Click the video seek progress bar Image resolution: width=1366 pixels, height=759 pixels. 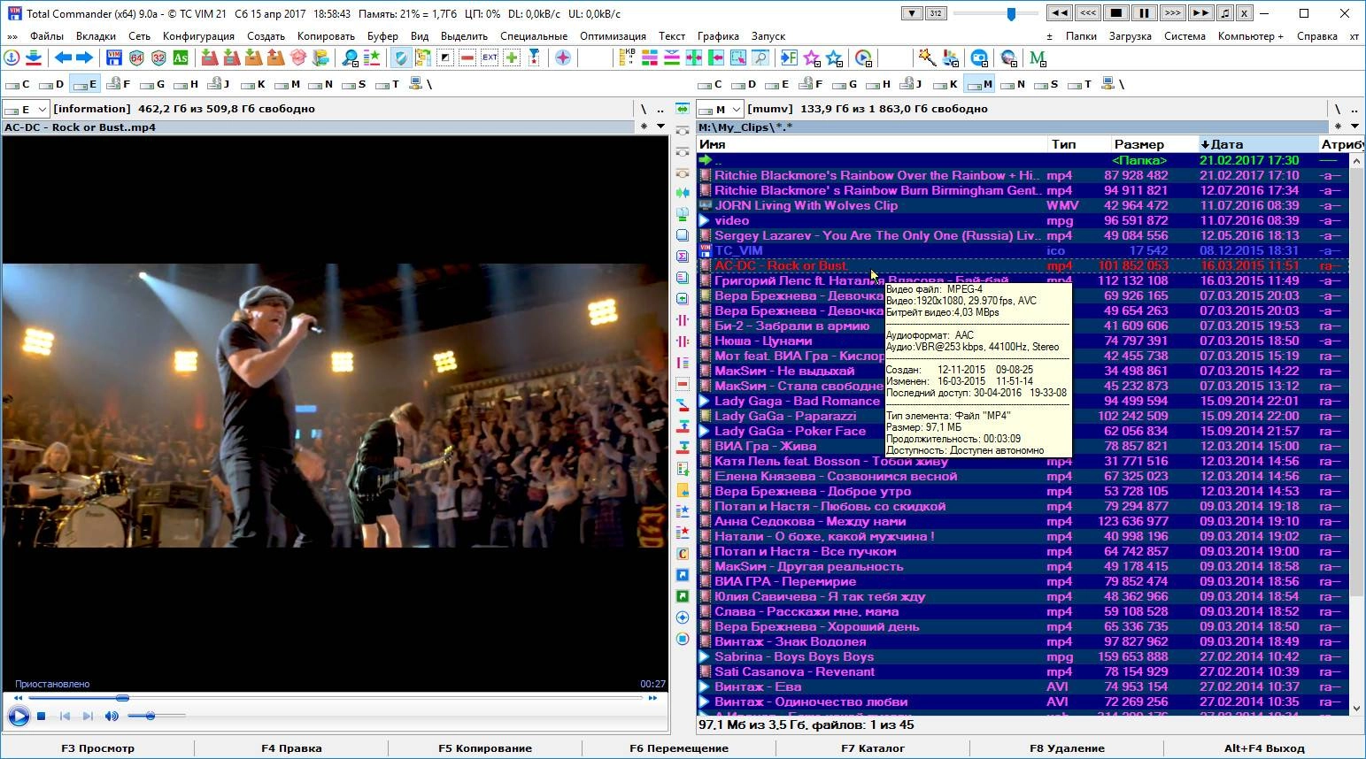point(336,698)
